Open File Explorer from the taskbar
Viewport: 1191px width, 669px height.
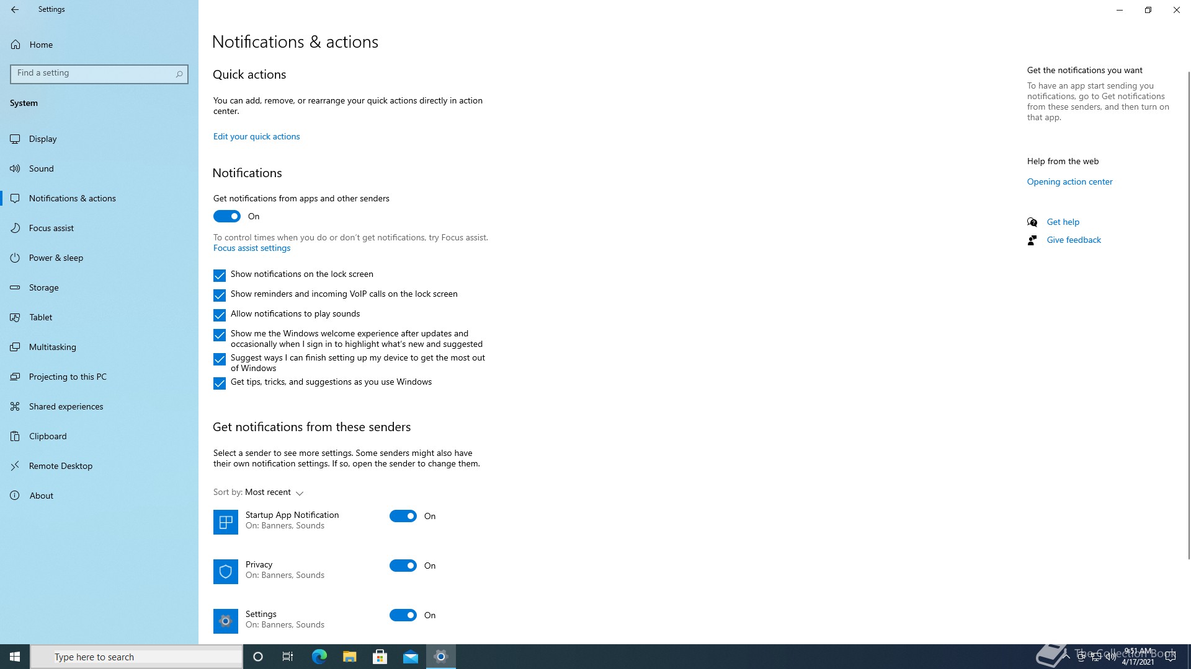point(350,657)
